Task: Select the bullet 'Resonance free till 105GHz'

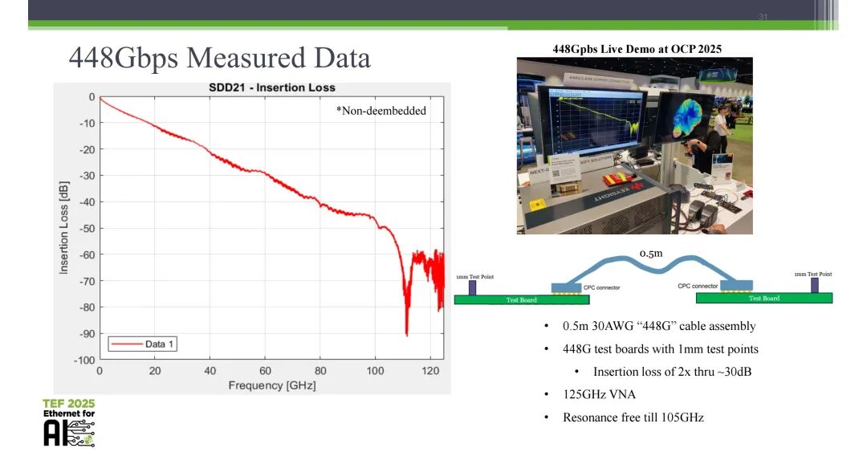Action: click(x=633, y=417)
